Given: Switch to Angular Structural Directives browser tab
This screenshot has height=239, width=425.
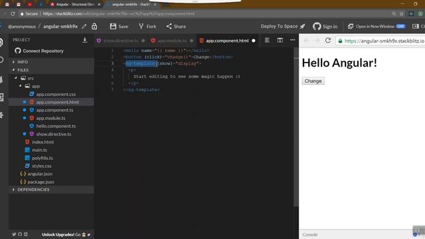Looking at the screenshot, I should coord(75,5).
